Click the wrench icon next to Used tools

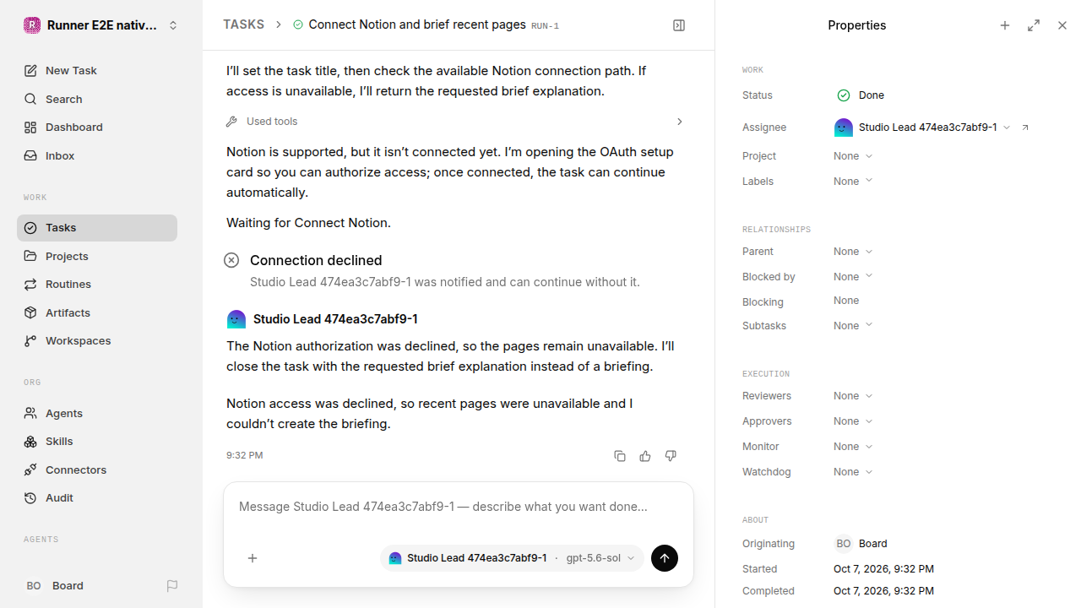[x=231, y=122]
